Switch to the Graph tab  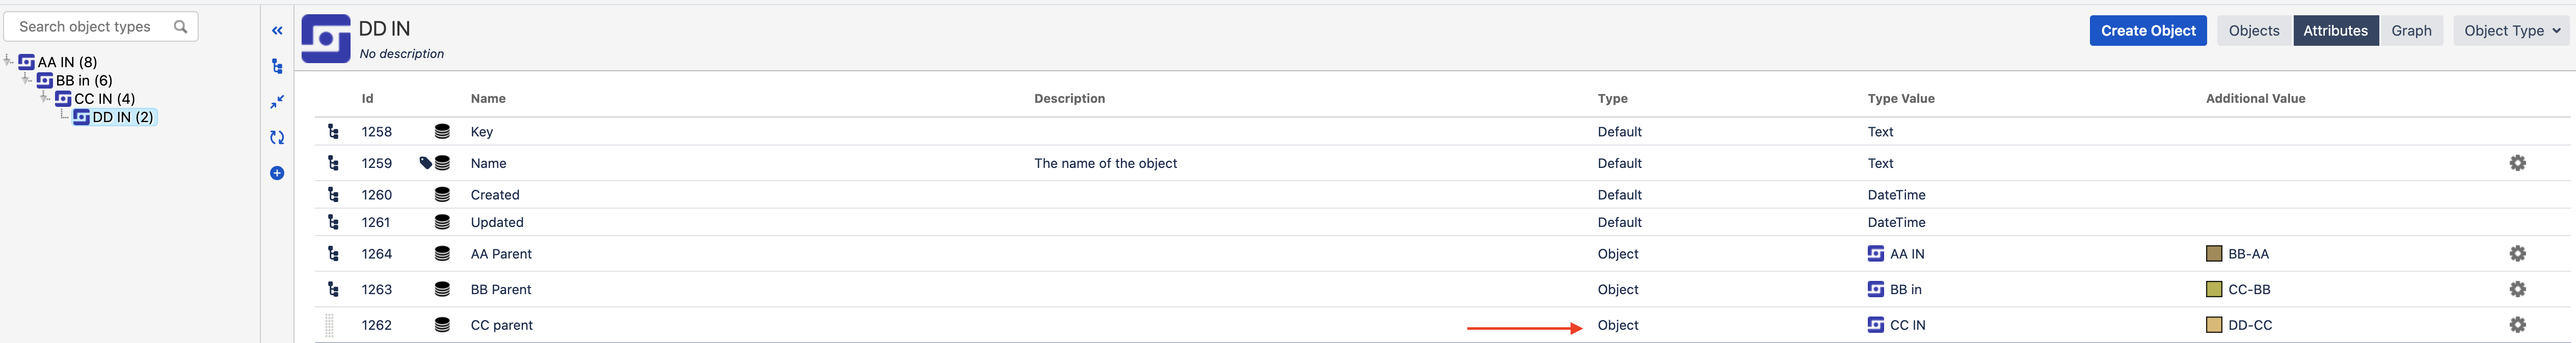2410,31
